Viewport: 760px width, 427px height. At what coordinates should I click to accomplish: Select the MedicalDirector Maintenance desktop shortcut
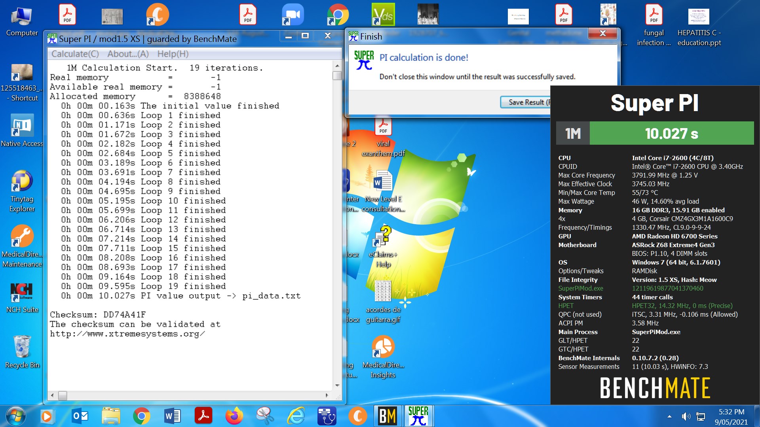pyautogui.click(x=22, y=246)
